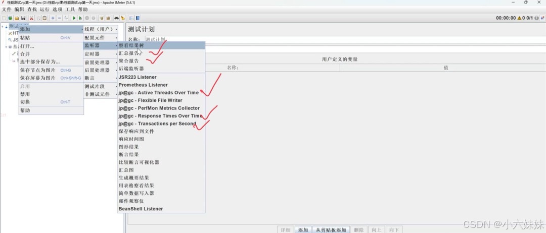Expand the 测试片段 submenu
The height and width of the screenshot is (233, 546).
click(101, 86)
